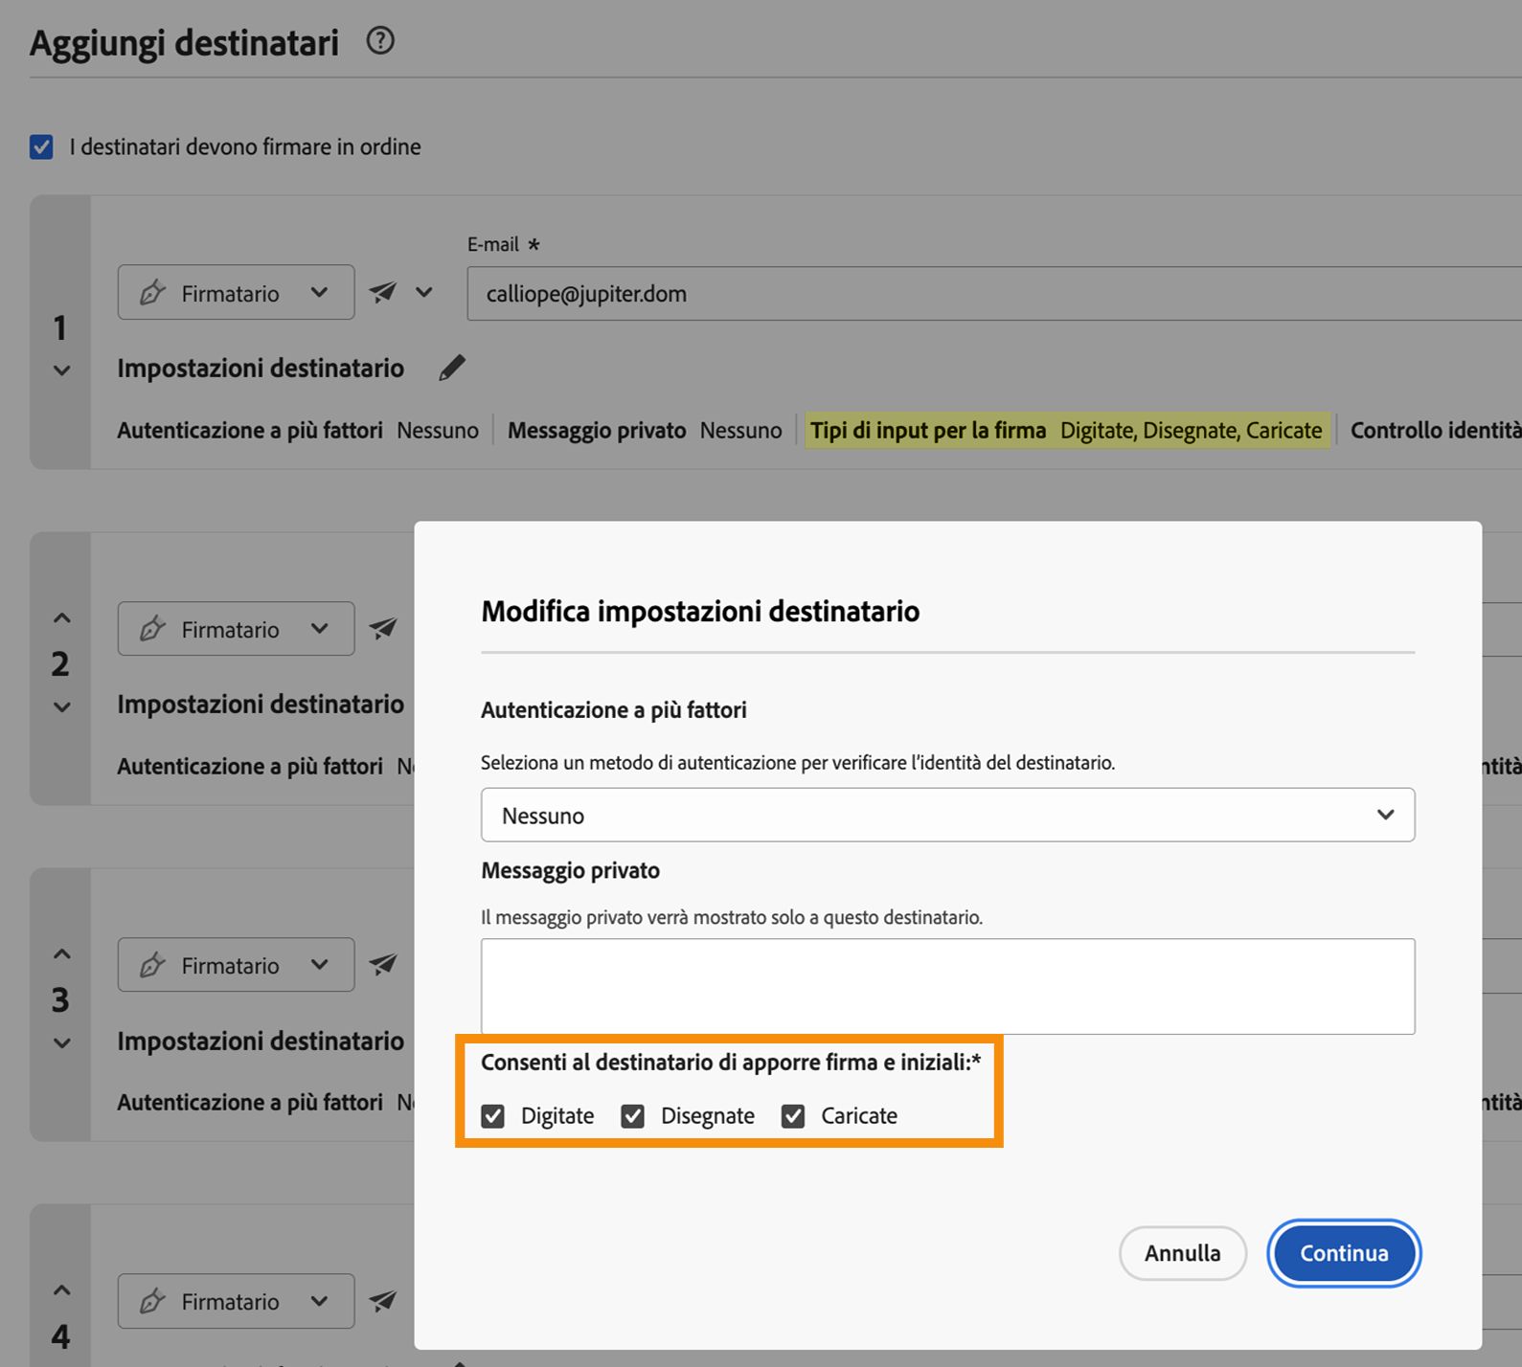Viewport: 1522px width, 1367px height.
Task: Uncheck I destinatari devono firmare in ordine
Action: click(41, 147)
